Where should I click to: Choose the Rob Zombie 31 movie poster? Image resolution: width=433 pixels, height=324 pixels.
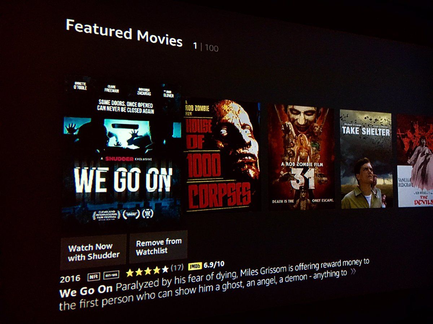301,157
